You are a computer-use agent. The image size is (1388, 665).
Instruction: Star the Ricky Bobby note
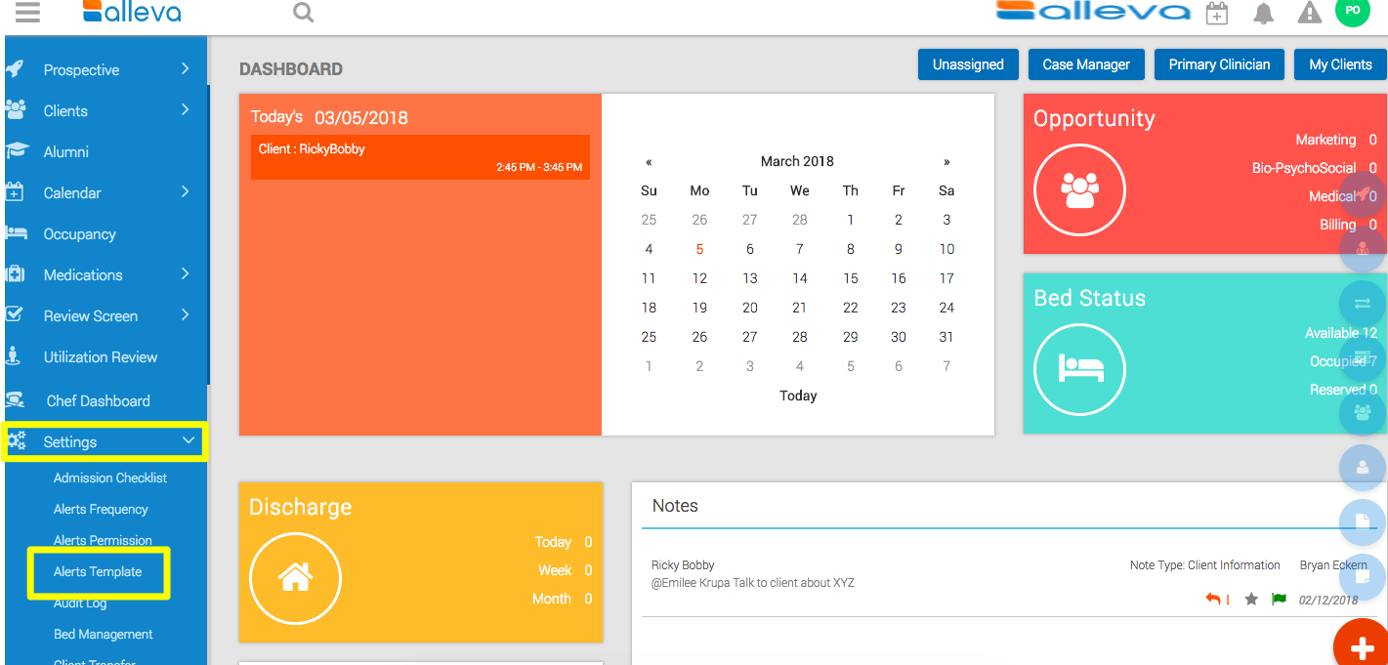(x=1250, y=600)
